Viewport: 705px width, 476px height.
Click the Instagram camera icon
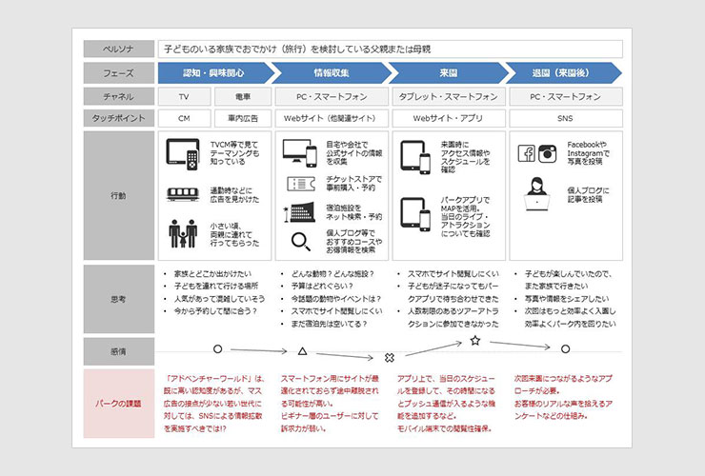[x=547, y=153]
